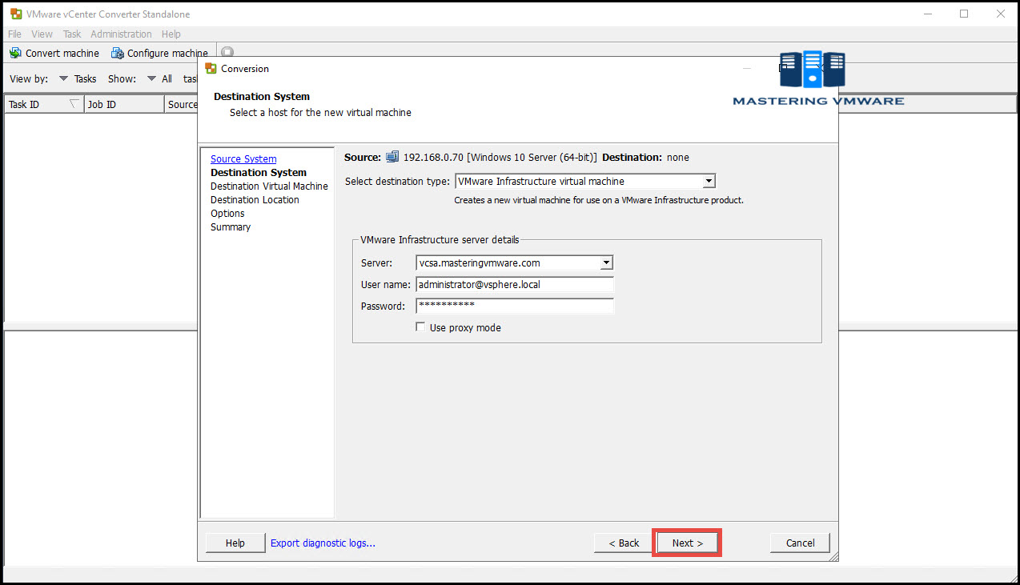Image resolution: width=1020 pixels, height=585 pixels.
Task: Click the source computer icon beside 192.168.0.70
Action: (x=392, y=158)
